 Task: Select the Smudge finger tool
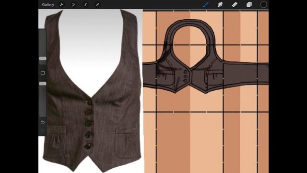(220, 4)
